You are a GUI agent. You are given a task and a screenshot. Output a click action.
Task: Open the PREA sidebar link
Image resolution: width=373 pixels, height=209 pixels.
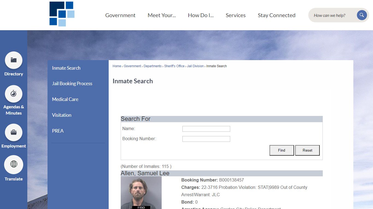(x=58, y=131)
